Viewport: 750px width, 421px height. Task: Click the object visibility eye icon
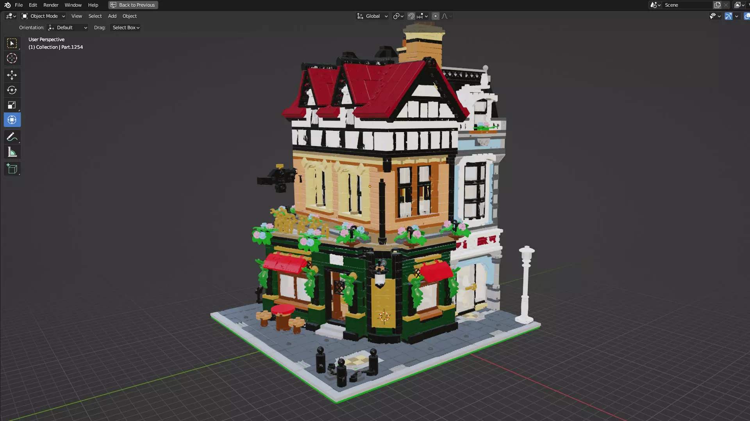point(715,16)
